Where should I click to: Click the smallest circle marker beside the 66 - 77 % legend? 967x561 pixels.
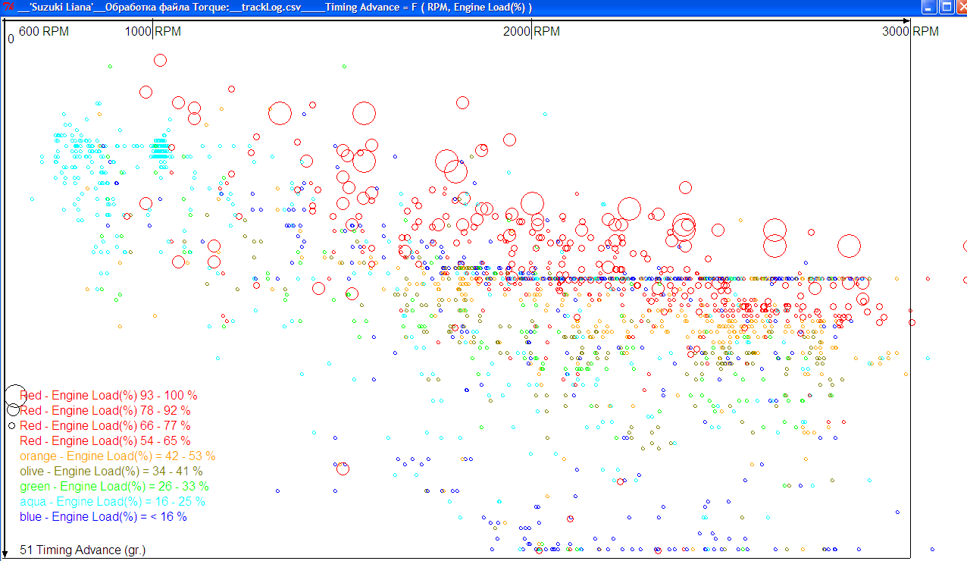[12, 426]
